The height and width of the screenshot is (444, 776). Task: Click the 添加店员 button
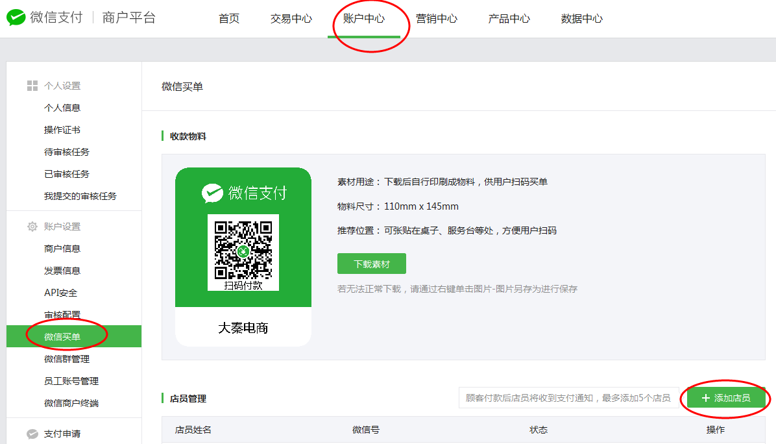725,398
